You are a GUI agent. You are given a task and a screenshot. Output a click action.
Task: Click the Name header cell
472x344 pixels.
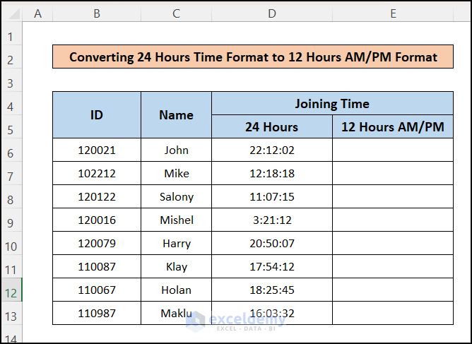pyautogui.click(x=177, y=115)
